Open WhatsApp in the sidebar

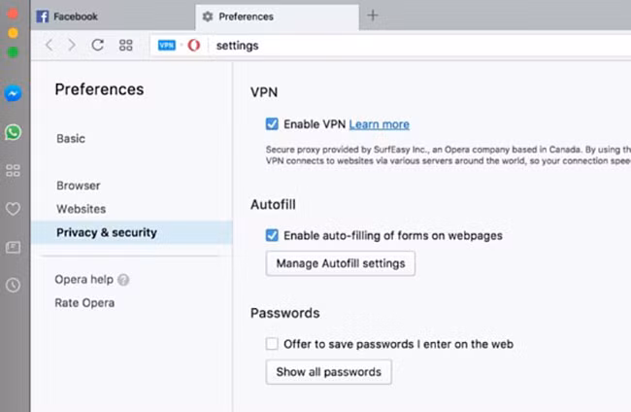(14, 132)
